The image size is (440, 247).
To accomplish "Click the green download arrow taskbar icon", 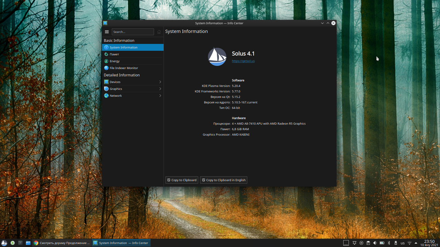I will click(12, 243).
